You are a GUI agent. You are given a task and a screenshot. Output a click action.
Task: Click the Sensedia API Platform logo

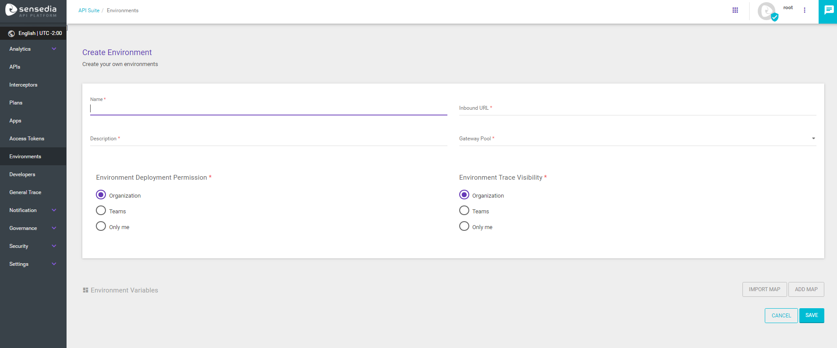[32, 11]
